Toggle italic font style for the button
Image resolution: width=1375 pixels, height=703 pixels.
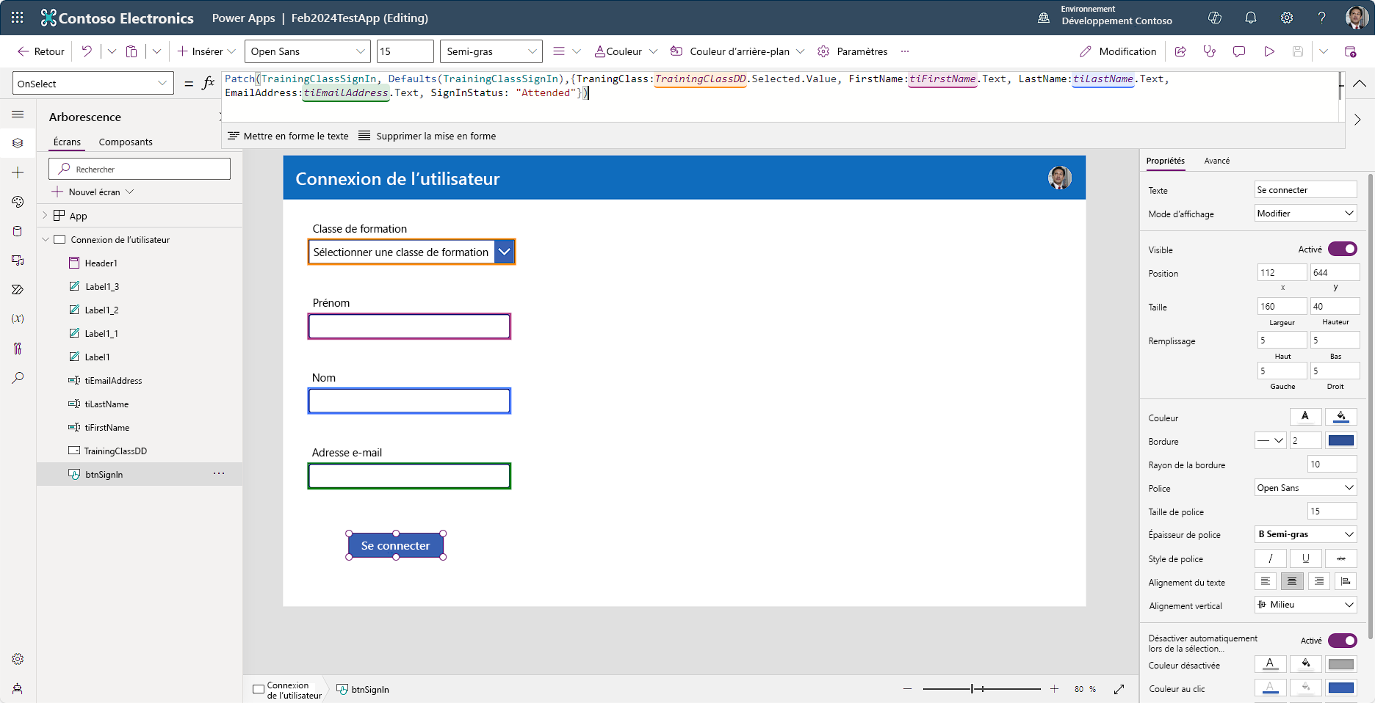point(1270,558)
